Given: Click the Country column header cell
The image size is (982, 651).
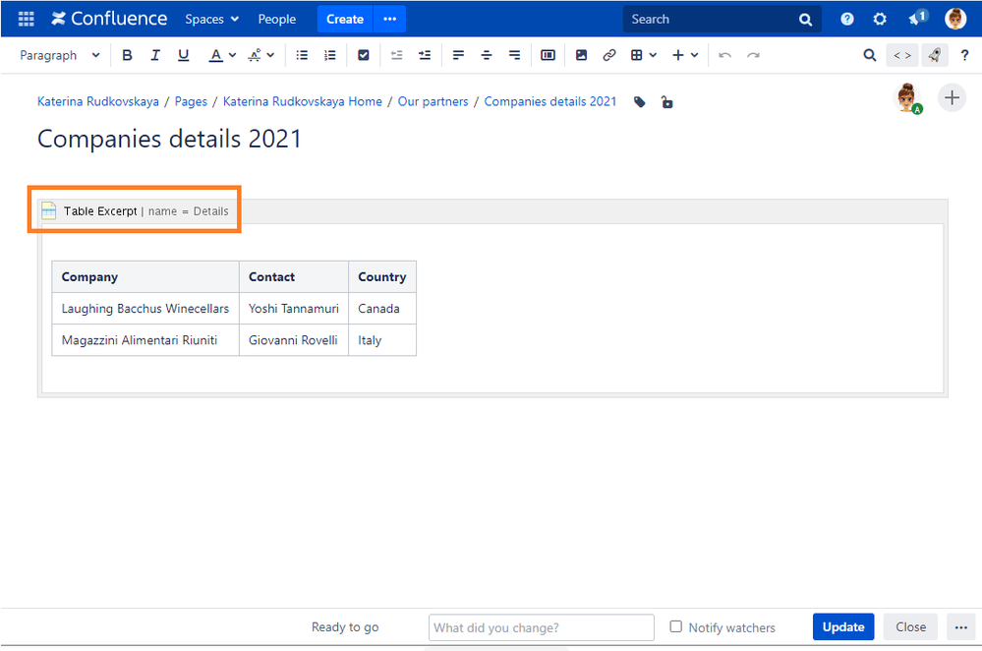Looking at the screenshot, I should click(x=382, y=277).
